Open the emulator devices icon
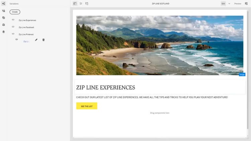The height and width of the screenshot is (141, 251). pos(87,4)
